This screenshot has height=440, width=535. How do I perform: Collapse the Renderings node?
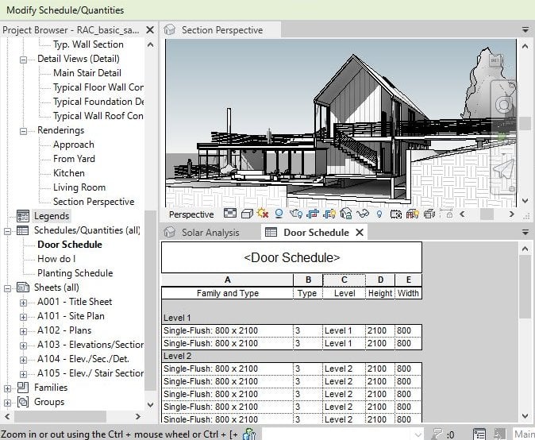coord(23,131)
